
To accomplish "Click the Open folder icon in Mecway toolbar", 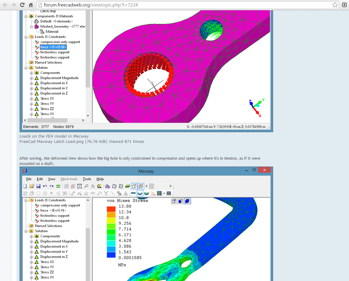I will (x=32, y=186).
